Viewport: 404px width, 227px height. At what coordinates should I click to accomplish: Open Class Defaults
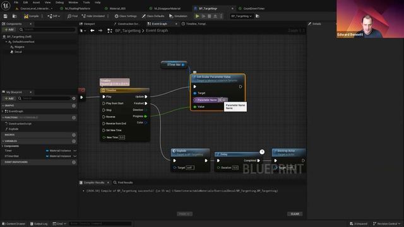pyautogui.click(x=153, y=16)
